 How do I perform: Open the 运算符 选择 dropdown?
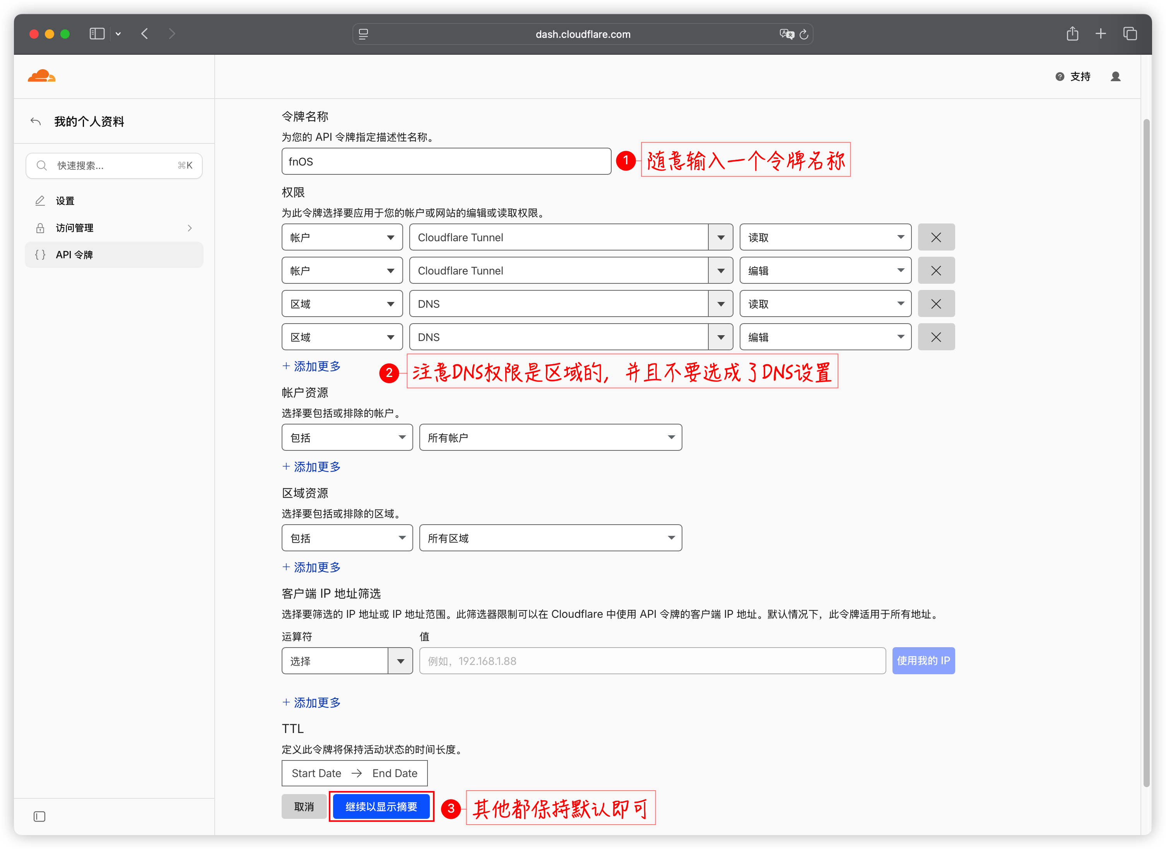coord(347,661)
